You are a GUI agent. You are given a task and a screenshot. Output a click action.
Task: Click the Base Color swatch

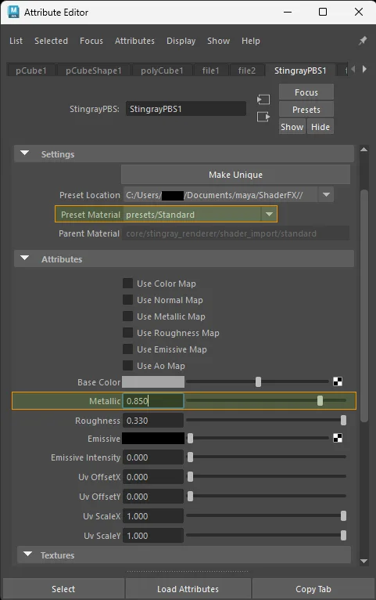(x=153, y=382)
